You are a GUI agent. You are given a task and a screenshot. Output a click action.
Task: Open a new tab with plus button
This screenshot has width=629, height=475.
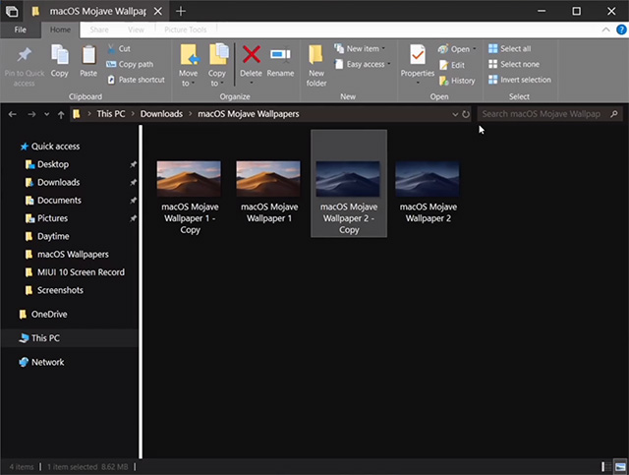tap(181, 11)
